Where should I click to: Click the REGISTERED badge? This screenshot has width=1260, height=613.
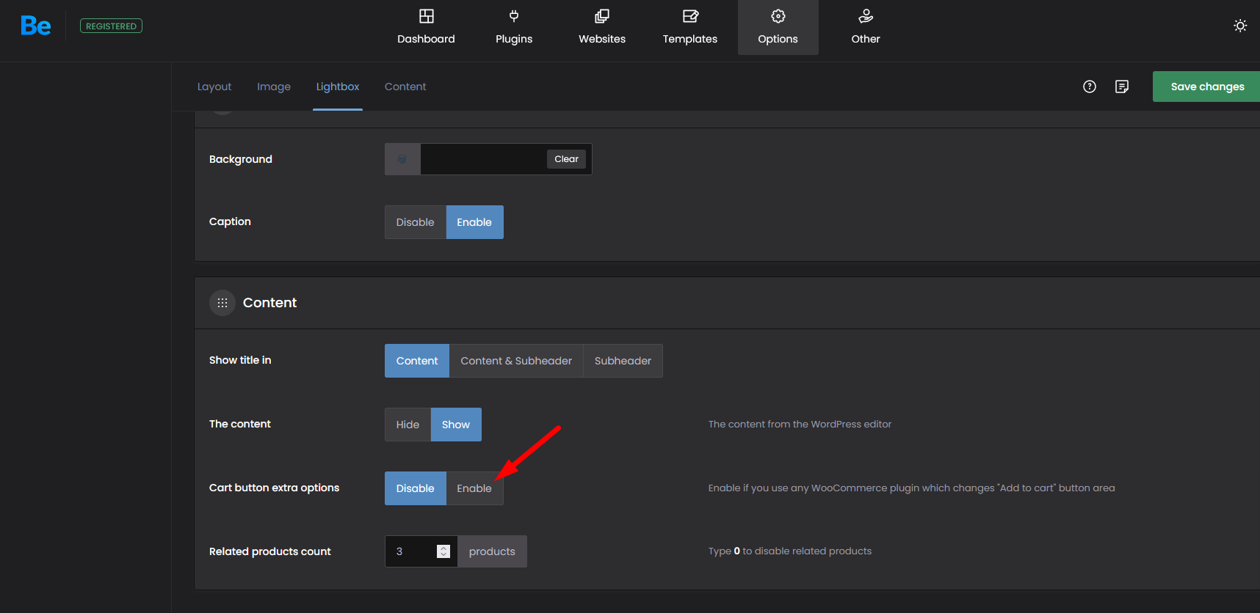coord(111,26)
